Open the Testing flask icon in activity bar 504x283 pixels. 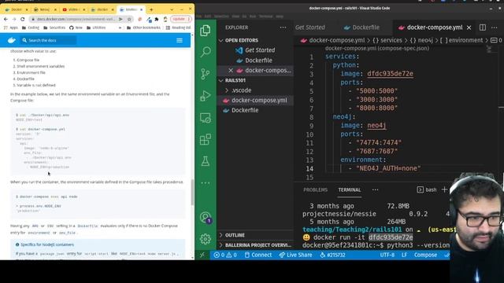pos(206,161)
